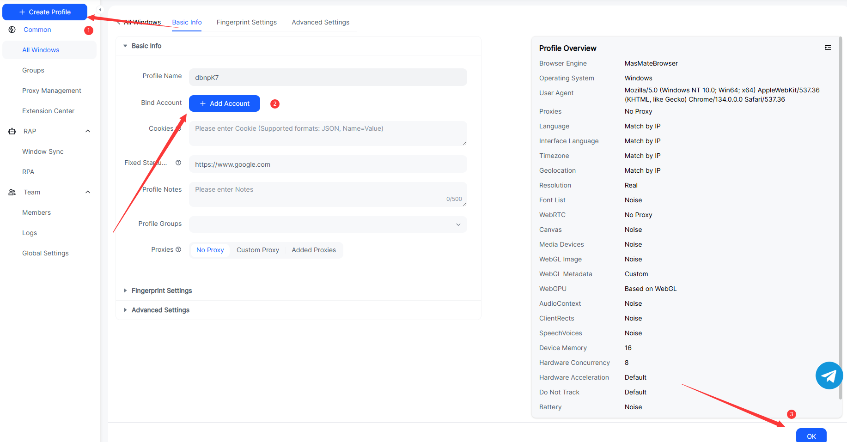Select the No Proxy option
The height and width of the screenshot is (442, 847).
click(210, 250)
